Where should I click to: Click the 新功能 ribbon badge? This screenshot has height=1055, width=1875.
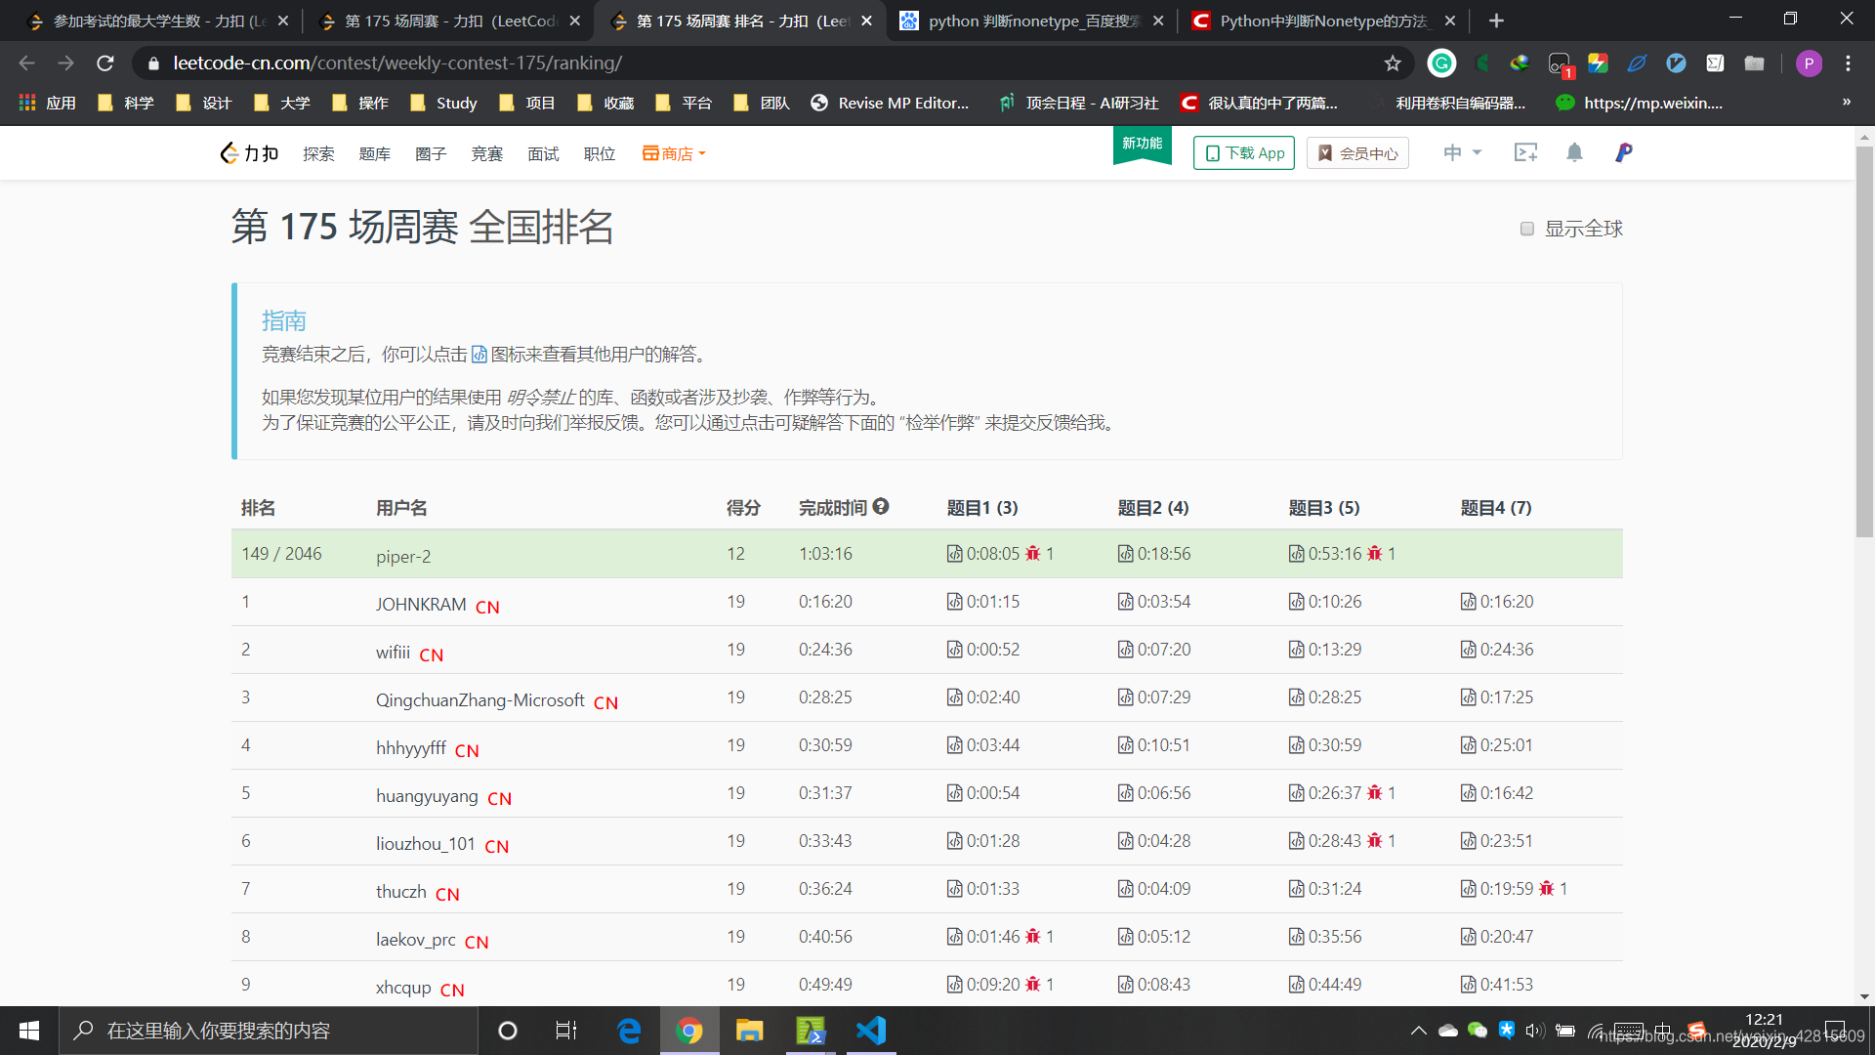[x=1142, y=146]
